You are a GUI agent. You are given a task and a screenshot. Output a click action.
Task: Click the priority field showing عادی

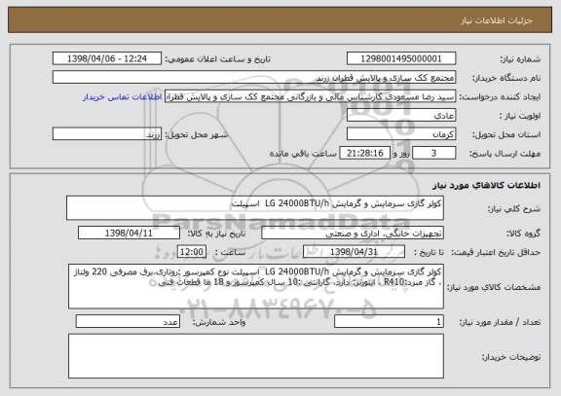tap(401, 116)
